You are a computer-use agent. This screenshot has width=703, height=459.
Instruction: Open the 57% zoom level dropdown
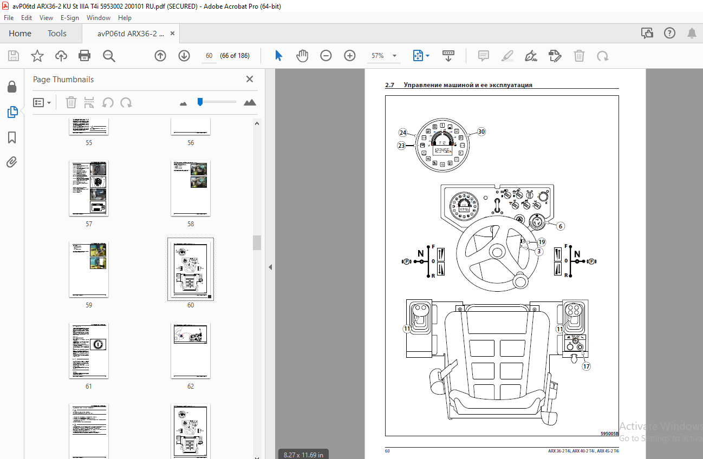click(384, 56)
